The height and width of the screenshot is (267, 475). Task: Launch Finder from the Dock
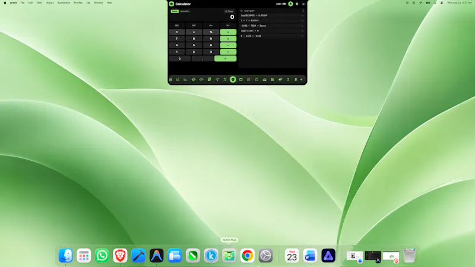click(66, 256)
